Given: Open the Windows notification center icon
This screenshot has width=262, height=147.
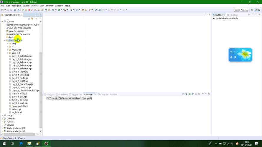Looking at the screenshot, I should point(256,143).
